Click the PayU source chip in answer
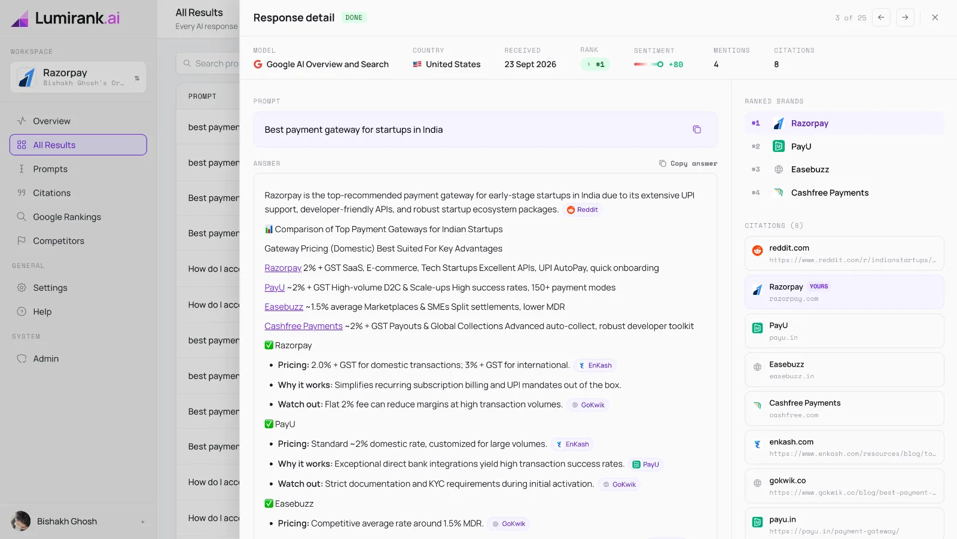 [x=646, y=465]
